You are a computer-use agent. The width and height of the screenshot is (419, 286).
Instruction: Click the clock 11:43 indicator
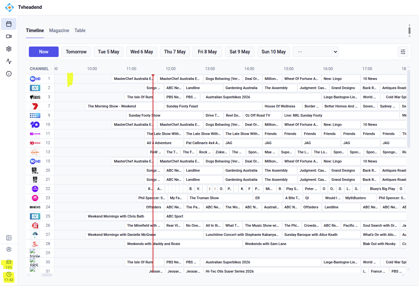[x=9, y=277]
